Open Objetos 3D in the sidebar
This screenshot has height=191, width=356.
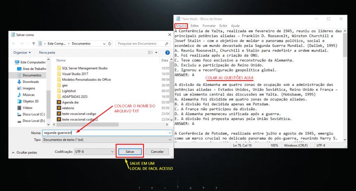pyautogui.click(x=31, y=101)
